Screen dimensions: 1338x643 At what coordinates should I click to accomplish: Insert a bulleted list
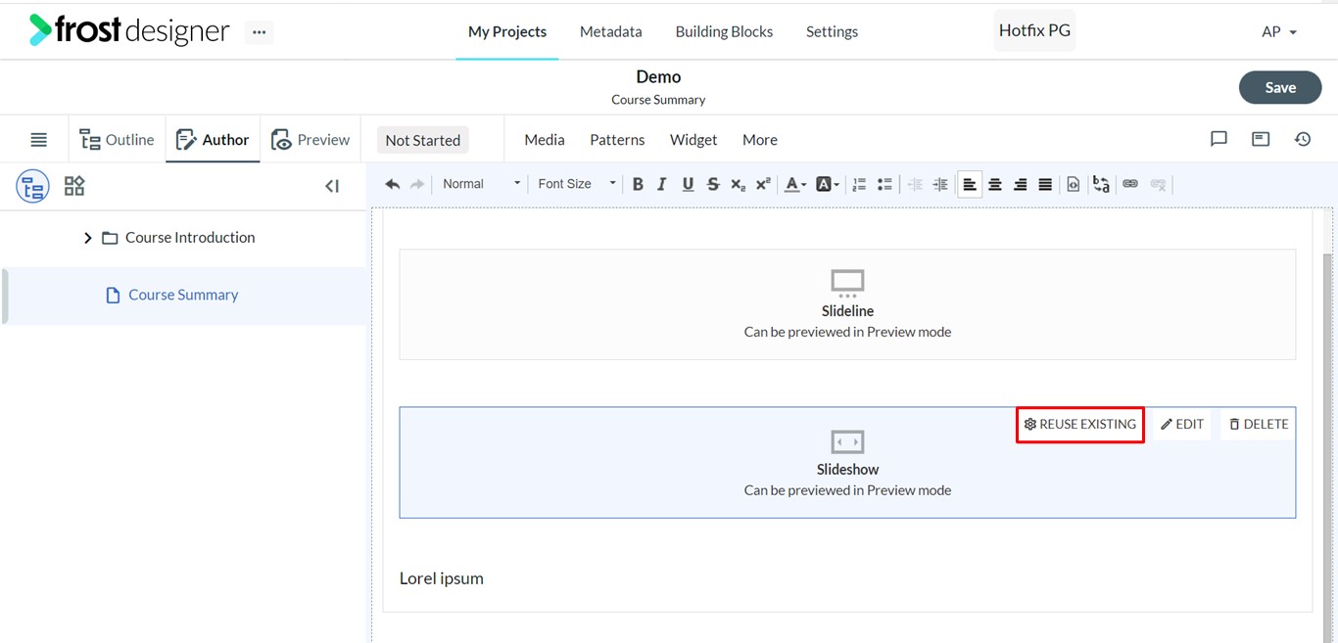click(x=884, y=184)
